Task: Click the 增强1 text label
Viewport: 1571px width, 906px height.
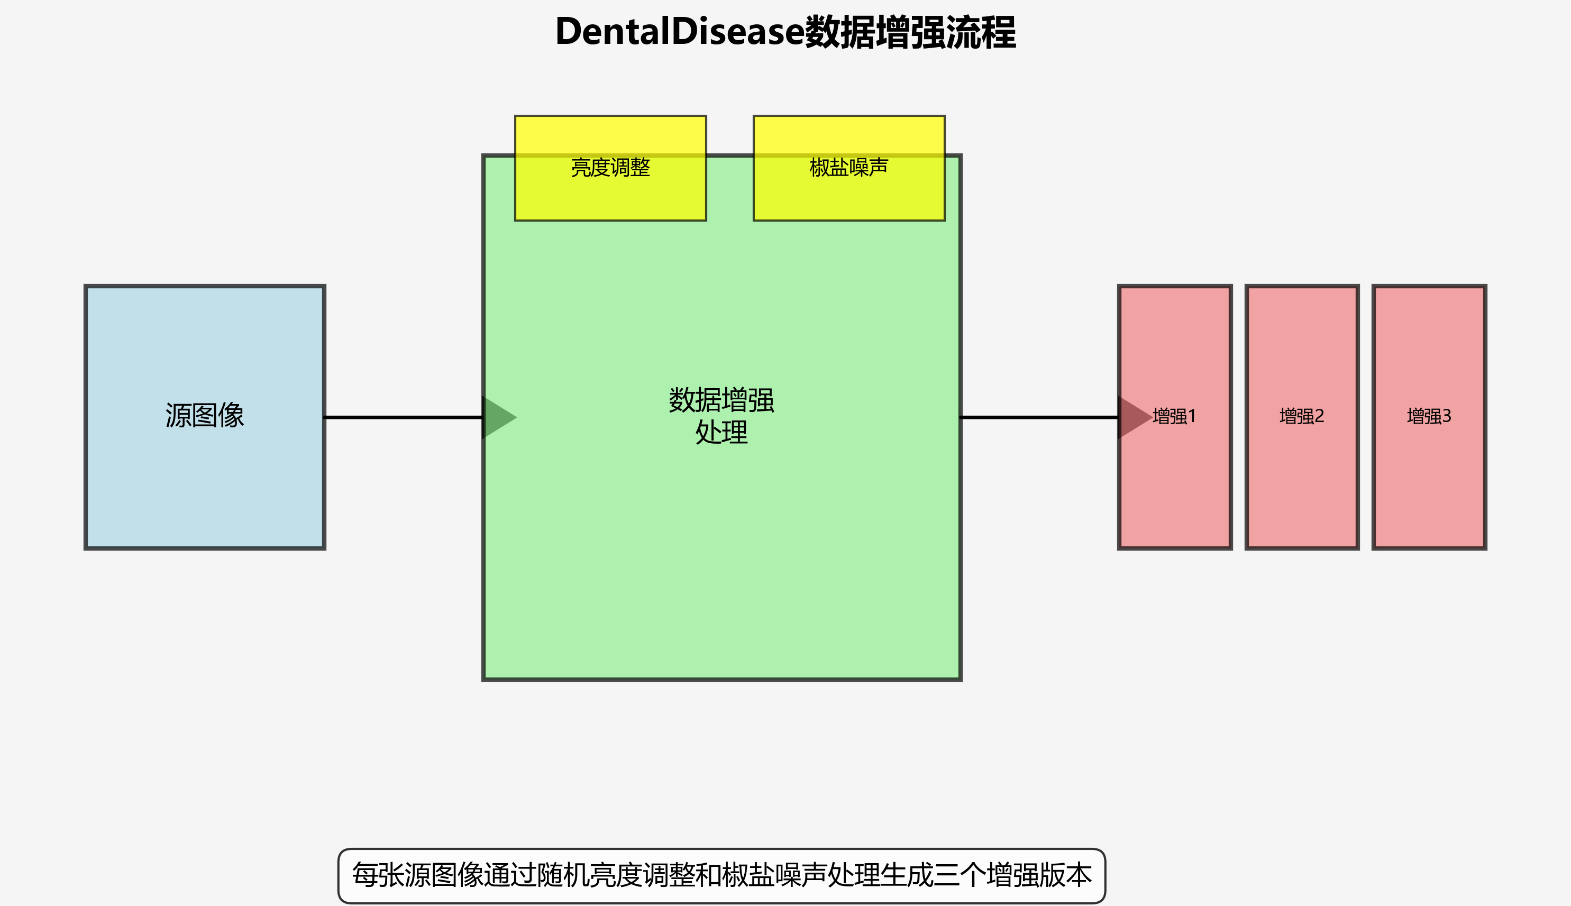Action: pos(1174,416)
